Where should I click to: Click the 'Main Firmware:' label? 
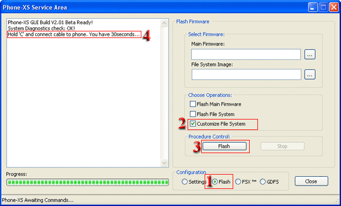(x=208, y=44)
